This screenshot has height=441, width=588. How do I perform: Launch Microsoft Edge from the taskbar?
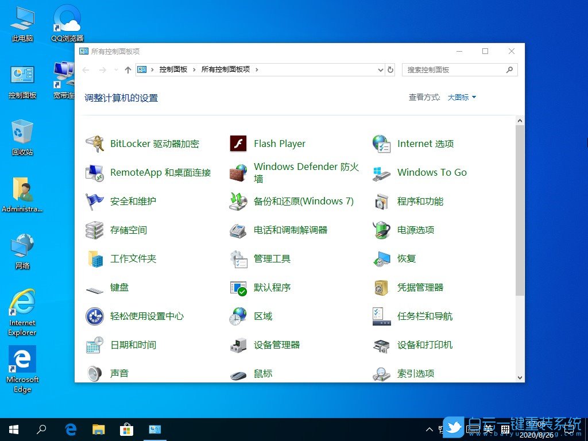(x=70, y=429)
